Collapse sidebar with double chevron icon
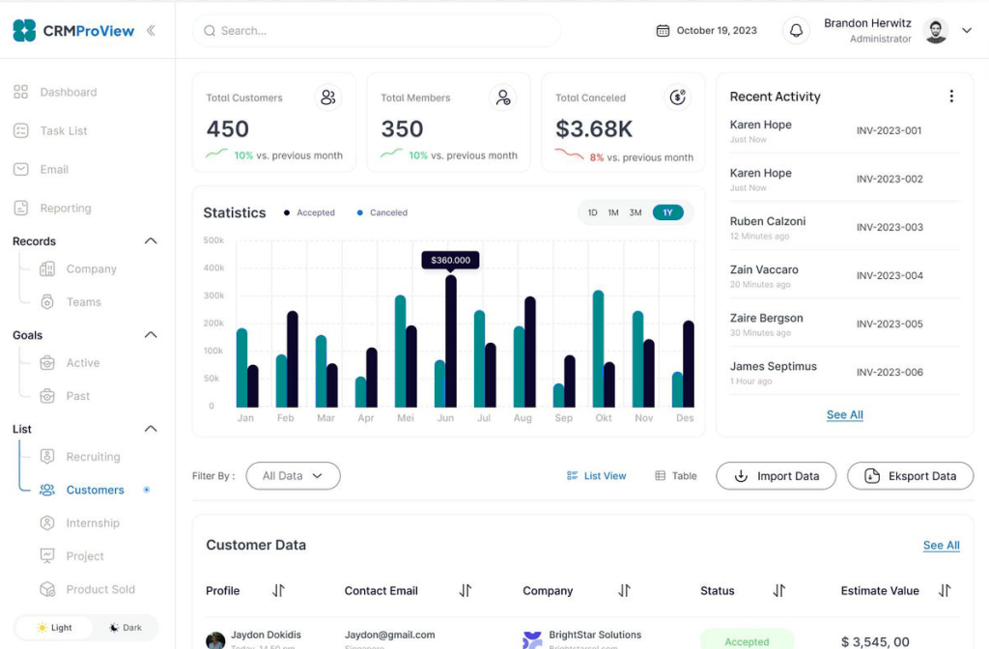 (151, 31)
